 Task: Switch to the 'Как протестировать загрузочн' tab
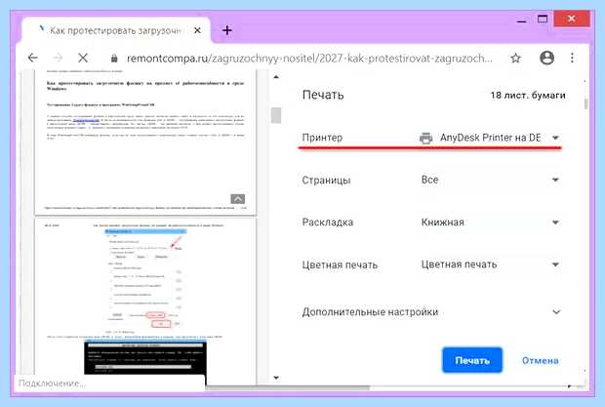point(115,30)
